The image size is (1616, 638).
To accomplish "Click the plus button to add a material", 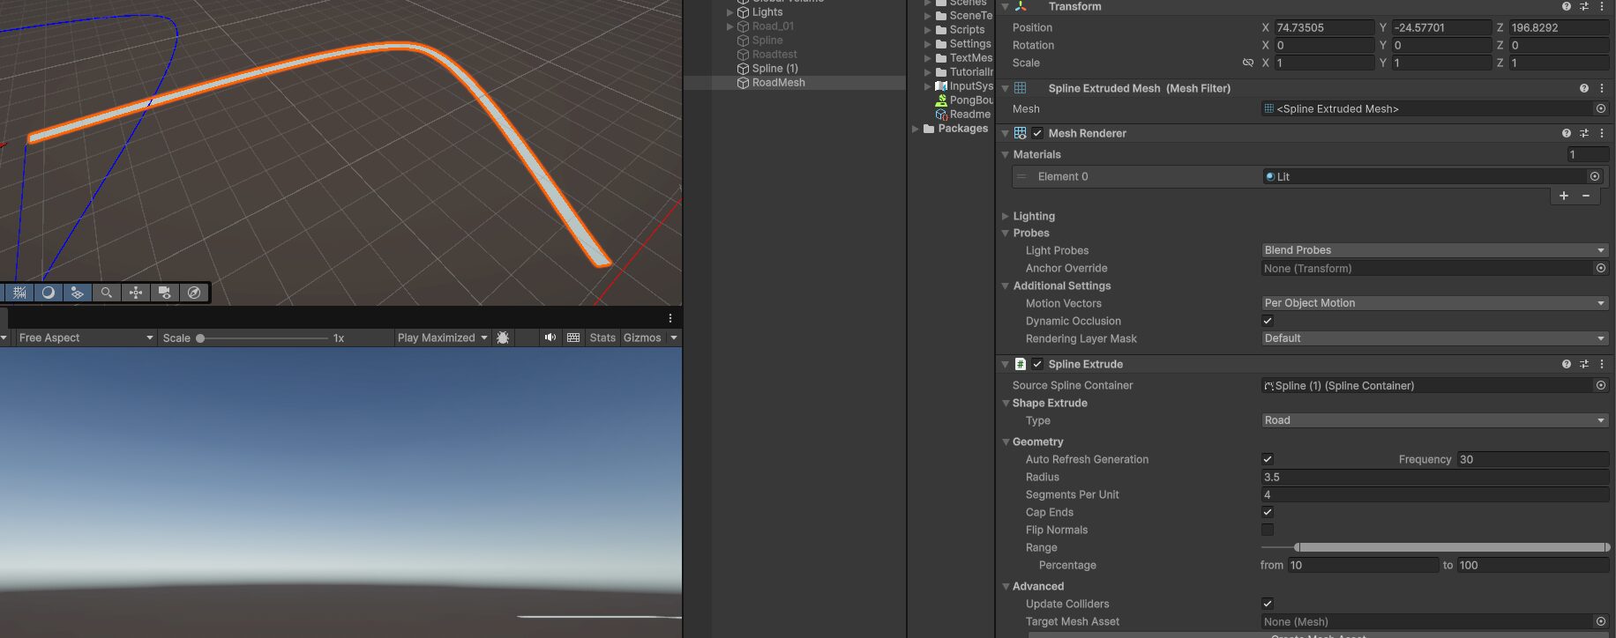I will [1564, 196].
